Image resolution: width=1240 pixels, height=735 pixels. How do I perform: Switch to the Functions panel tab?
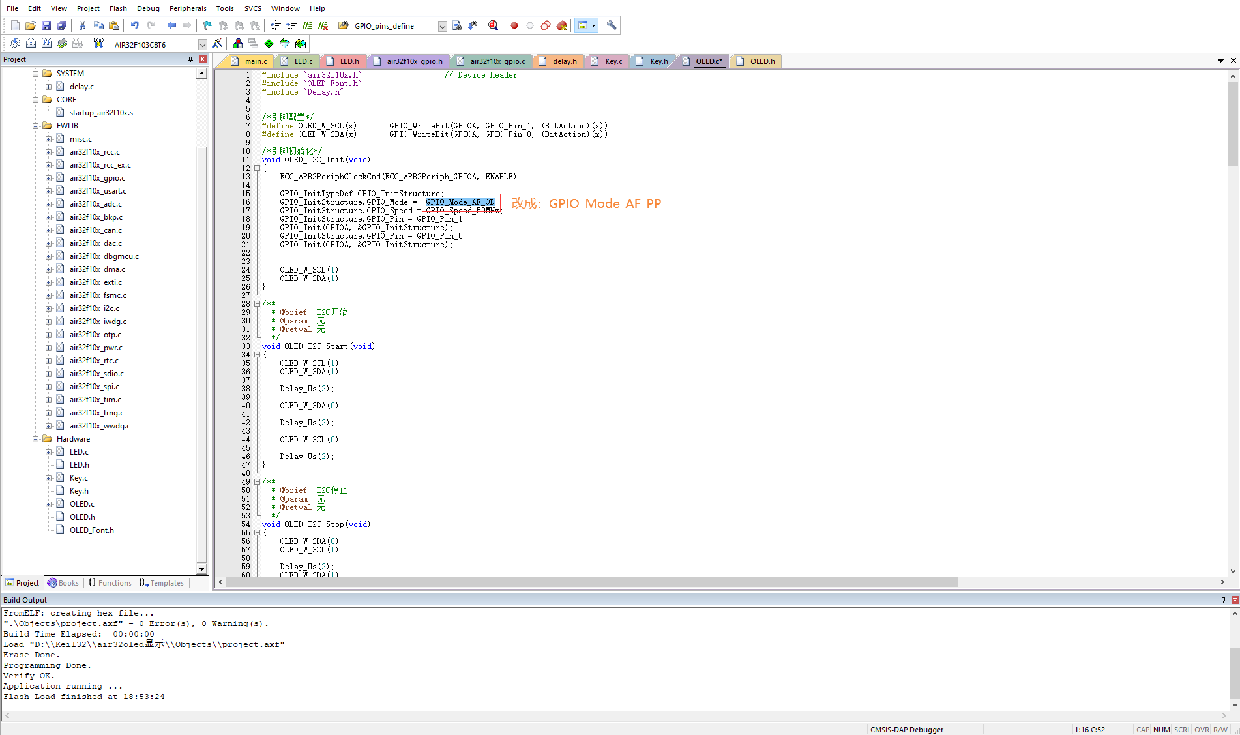tap(111, 583)
